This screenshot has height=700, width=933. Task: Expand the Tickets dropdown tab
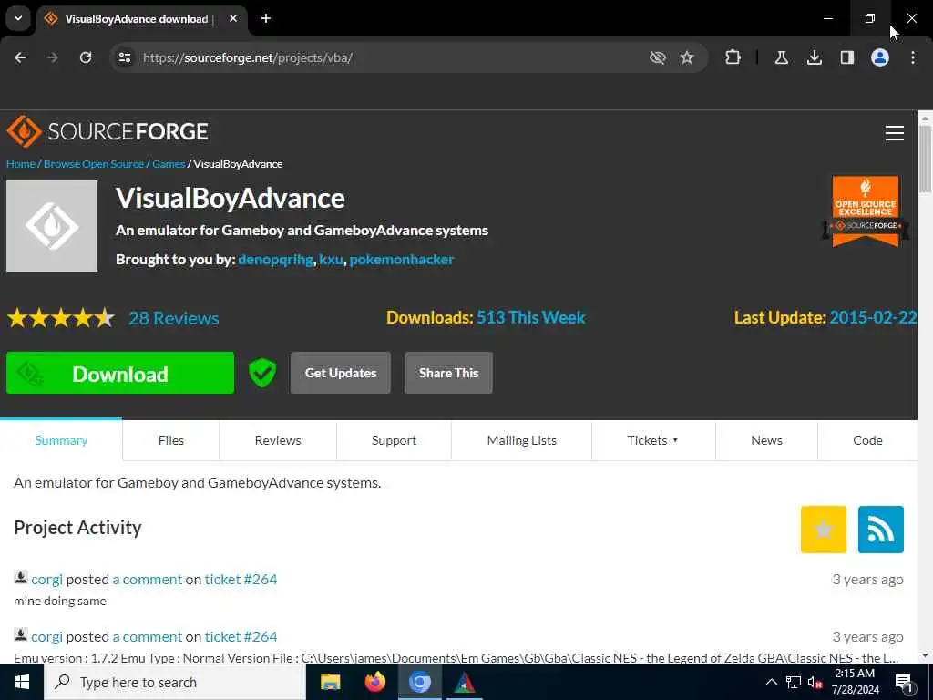coord(652,440)
